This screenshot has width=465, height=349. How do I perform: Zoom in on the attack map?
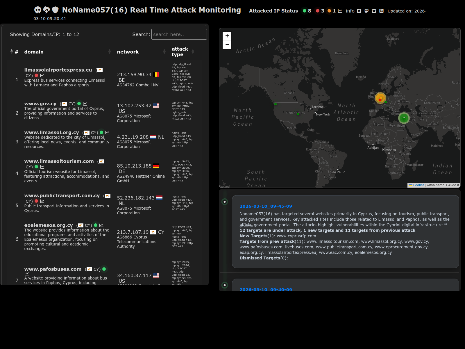pyautogui.click(x=227, y=36)
